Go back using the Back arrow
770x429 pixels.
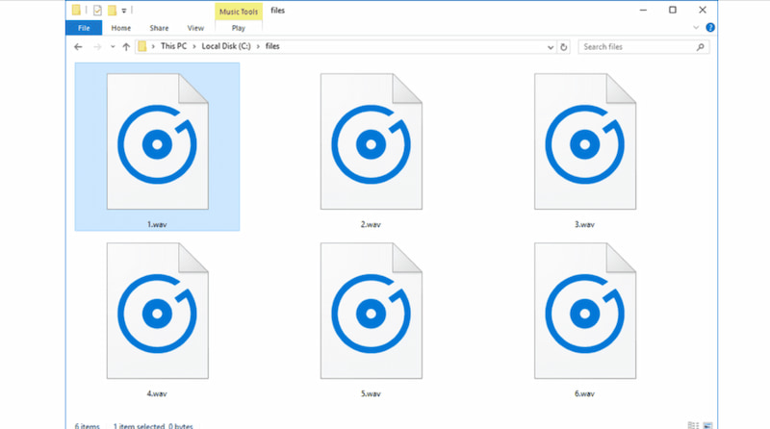click(x=78, y=46)
